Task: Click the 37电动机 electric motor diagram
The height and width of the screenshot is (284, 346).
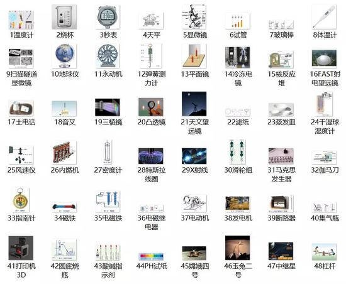Action: tap(194, 203)
